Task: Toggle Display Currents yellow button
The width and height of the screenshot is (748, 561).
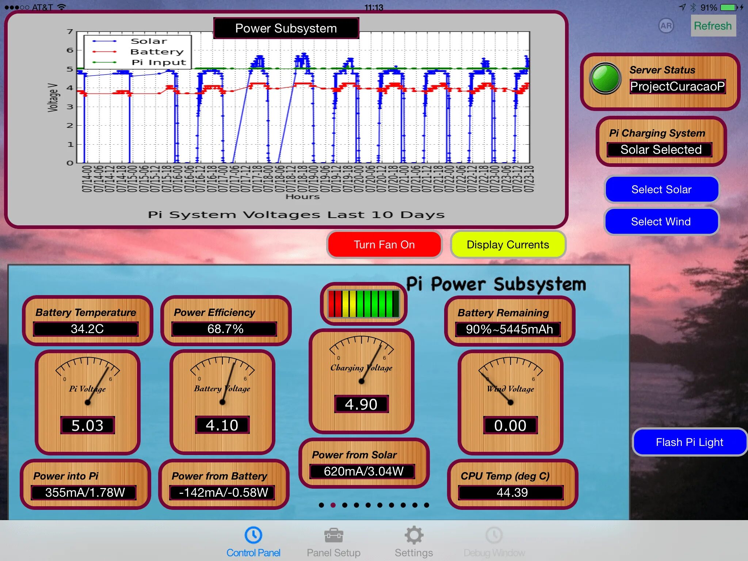Action: (508, 244)
